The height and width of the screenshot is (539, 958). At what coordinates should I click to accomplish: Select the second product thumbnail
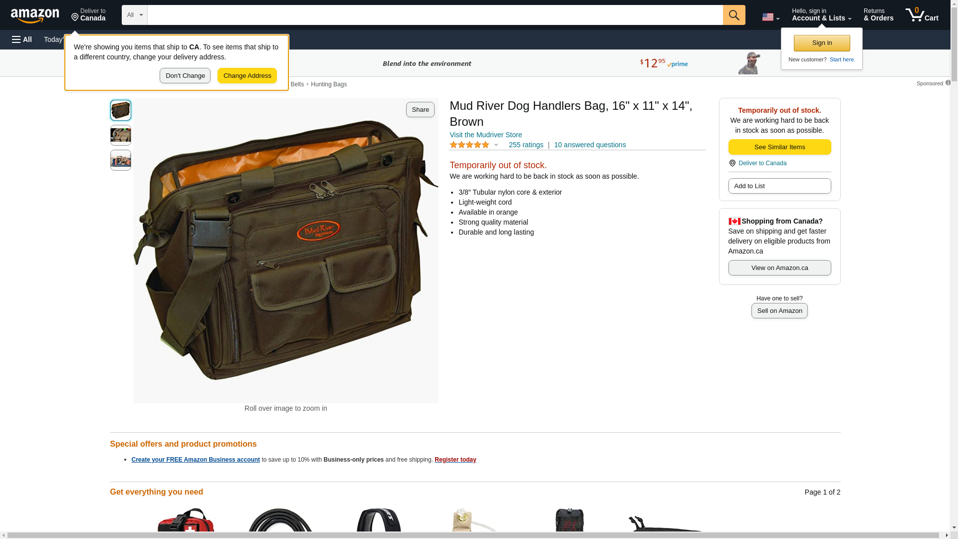(121, 135)
